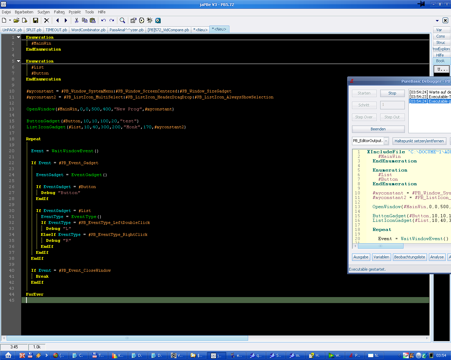451x360 pixels.
Task: Open the Struc side panel tab
Action: (440, 43)
